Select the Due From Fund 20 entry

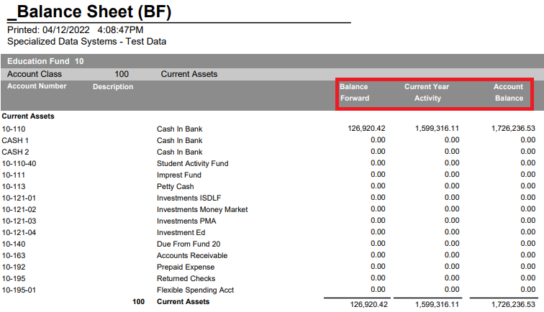pyautogui.click(x=186, y=244)
